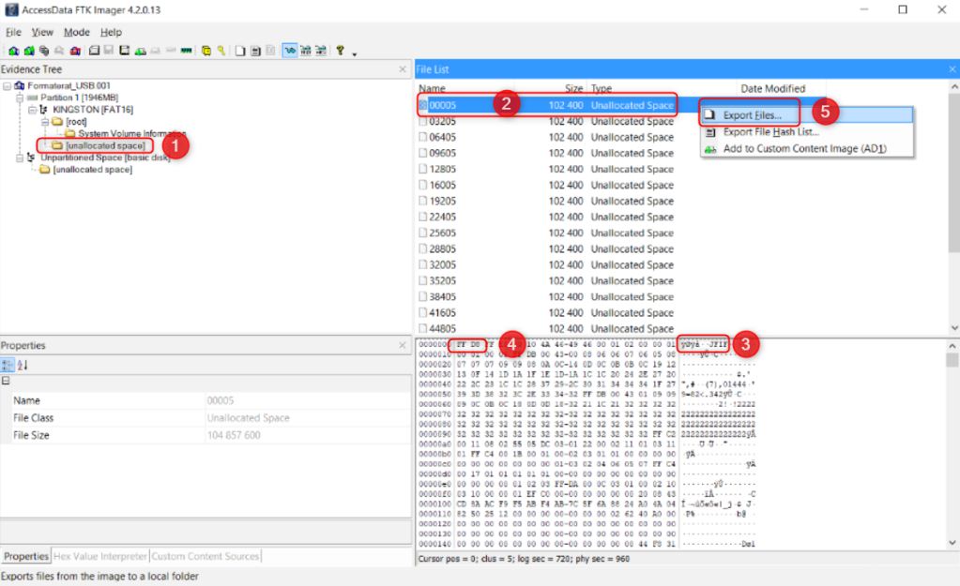Select file 19205 in the File List
Viewport: 960px width, 586px height.
pos(443,201)
